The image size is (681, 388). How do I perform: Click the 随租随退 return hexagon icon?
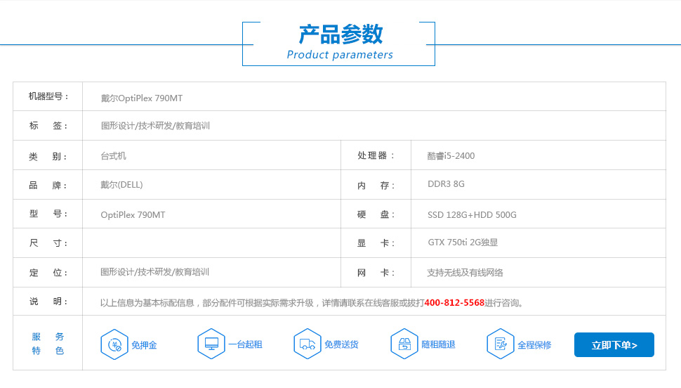click(x=404, y=344)
